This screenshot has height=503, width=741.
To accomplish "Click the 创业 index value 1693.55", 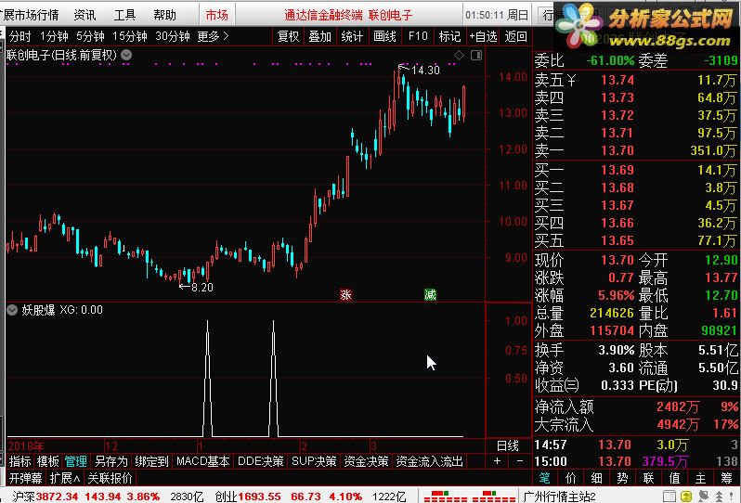I will 259,497.
